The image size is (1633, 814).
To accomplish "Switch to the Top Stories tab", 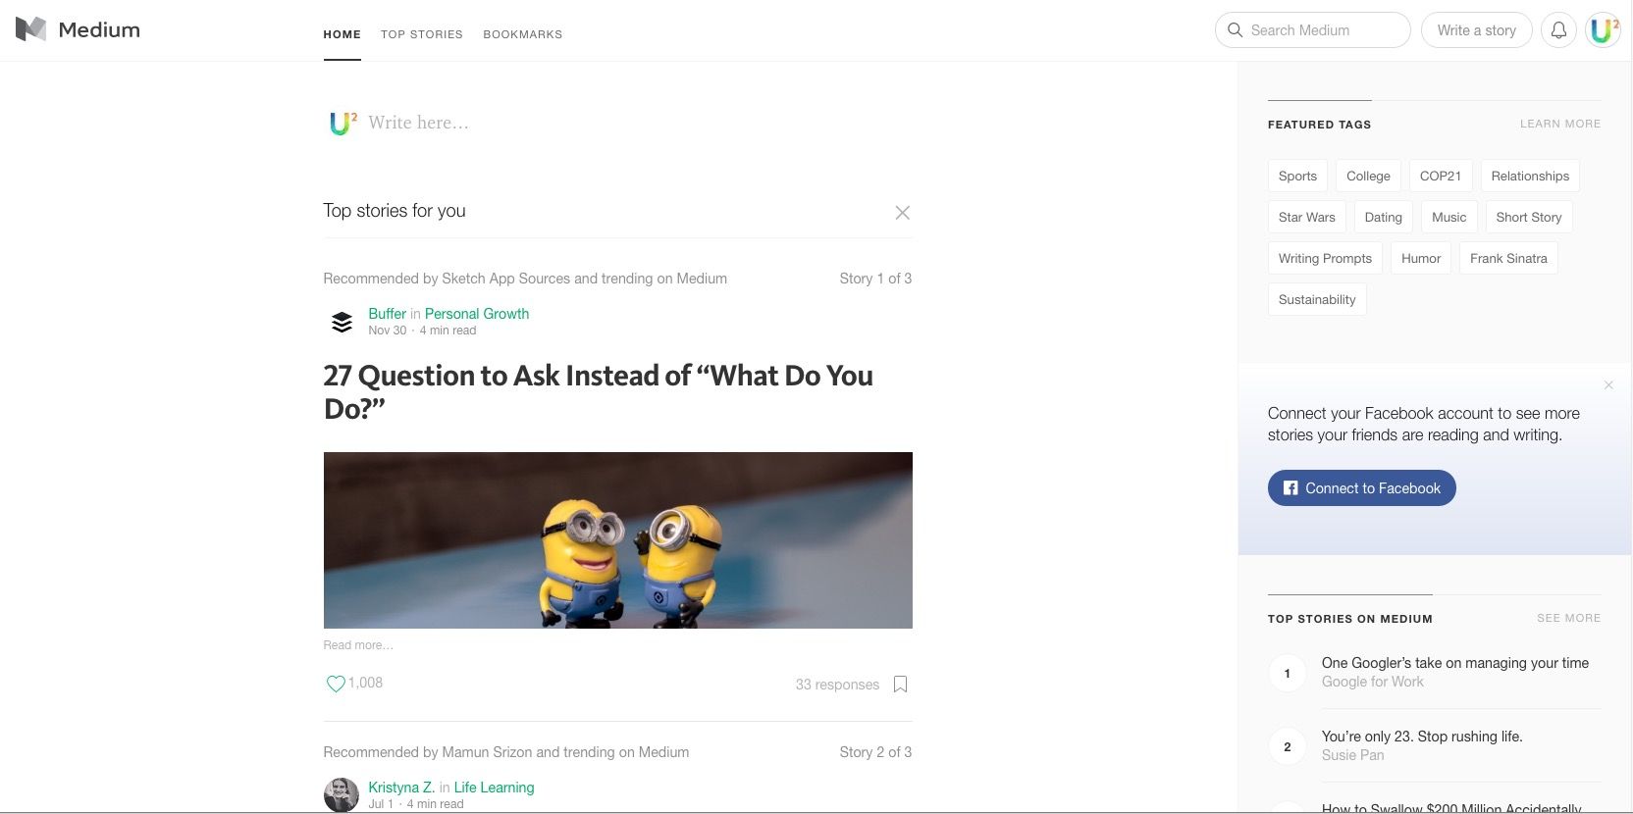I will pos(422,34).
